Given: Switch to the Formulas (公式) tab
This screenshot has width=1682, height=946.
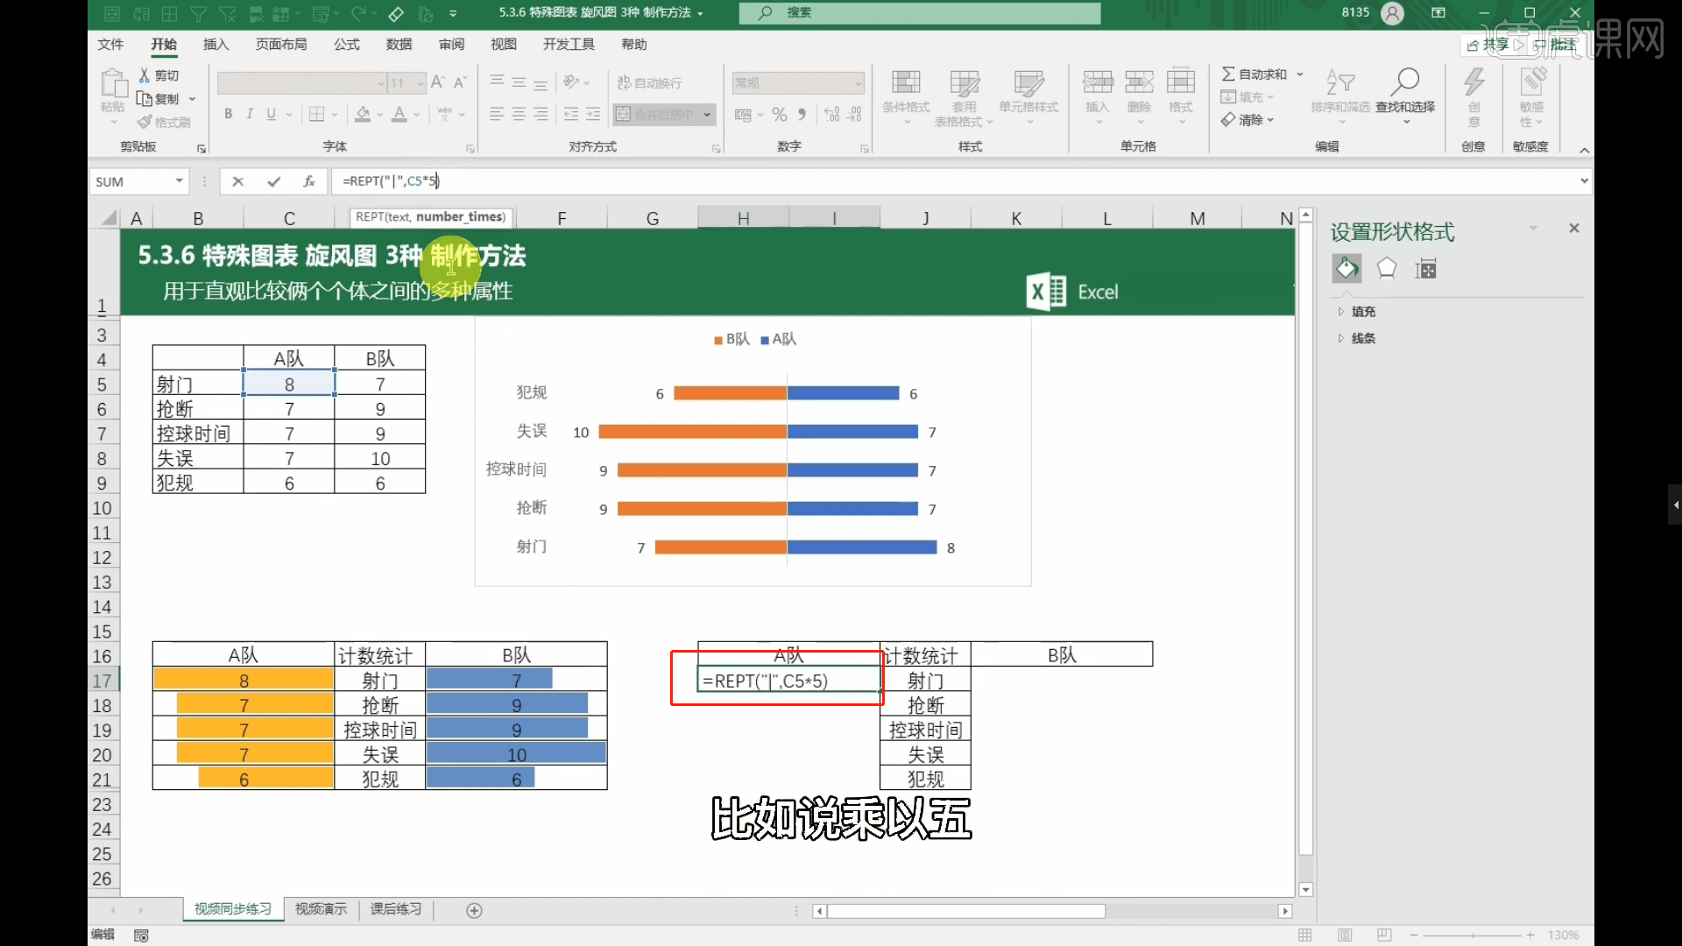Looking at the screenshot, I should click(x=347, y=45).
